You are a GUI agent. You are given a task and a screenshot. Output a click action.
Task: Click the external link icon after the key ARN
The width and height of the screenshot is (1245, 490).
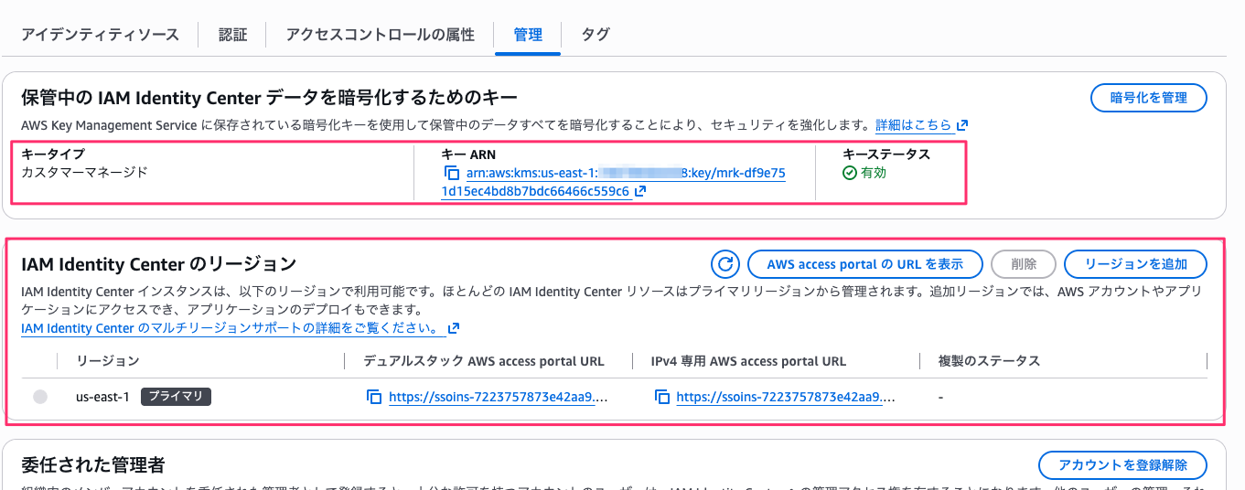click(x=640, y=192)
